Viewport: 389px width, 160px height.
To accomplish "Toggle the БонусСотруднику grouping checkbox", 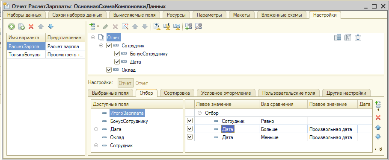I will tap(117, 54).
